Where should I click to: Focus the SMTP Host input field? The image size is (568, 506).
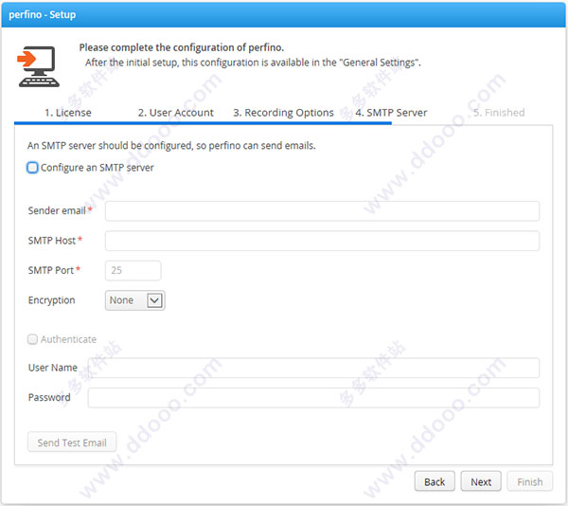click(x=322, y=241)
